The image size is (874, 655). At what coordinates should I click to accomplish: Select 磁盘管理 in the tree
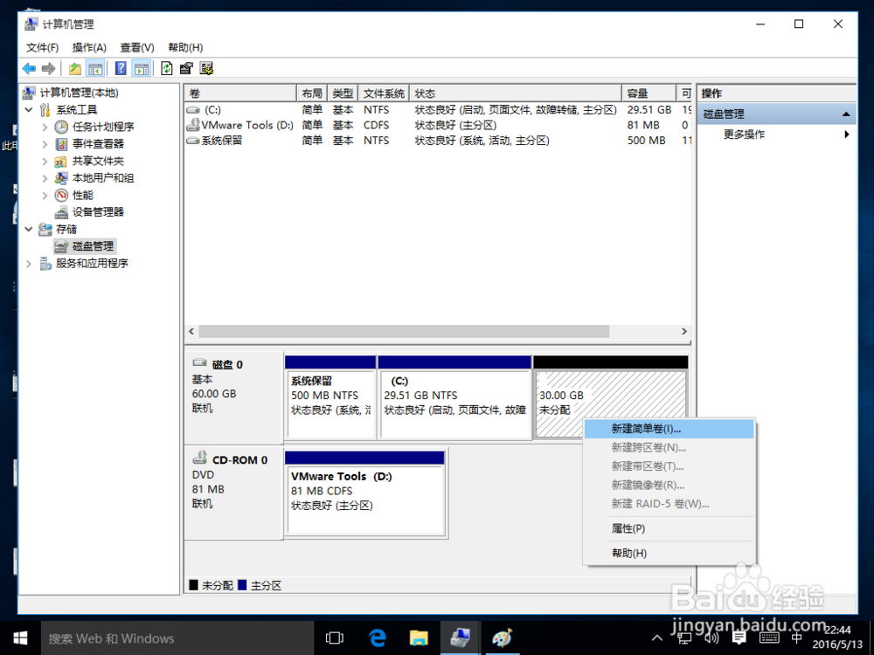(x=93, y=246)
